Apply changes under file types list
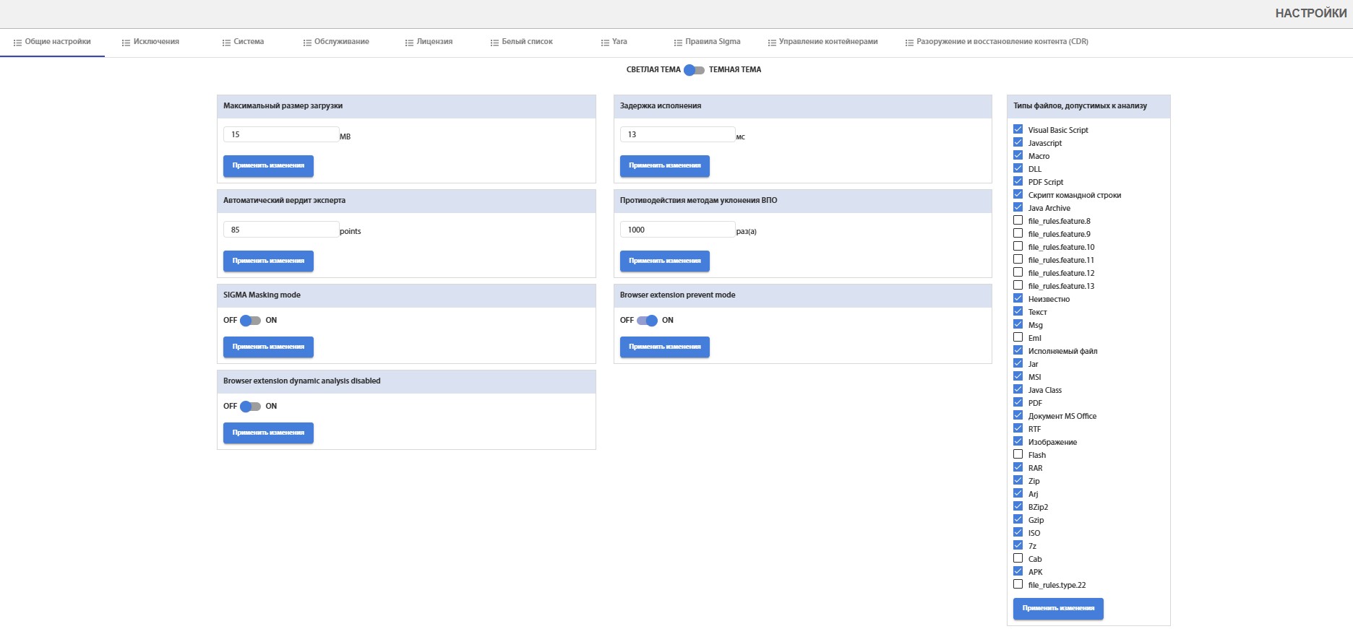 click(1058, 609)
